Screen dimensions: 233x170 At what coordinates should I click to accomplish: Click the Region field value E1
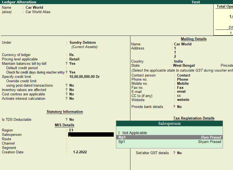pyautogui.click(x=71, y=130)
